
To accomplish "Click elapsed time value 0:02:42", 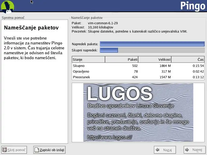I will tap(198, 72).
